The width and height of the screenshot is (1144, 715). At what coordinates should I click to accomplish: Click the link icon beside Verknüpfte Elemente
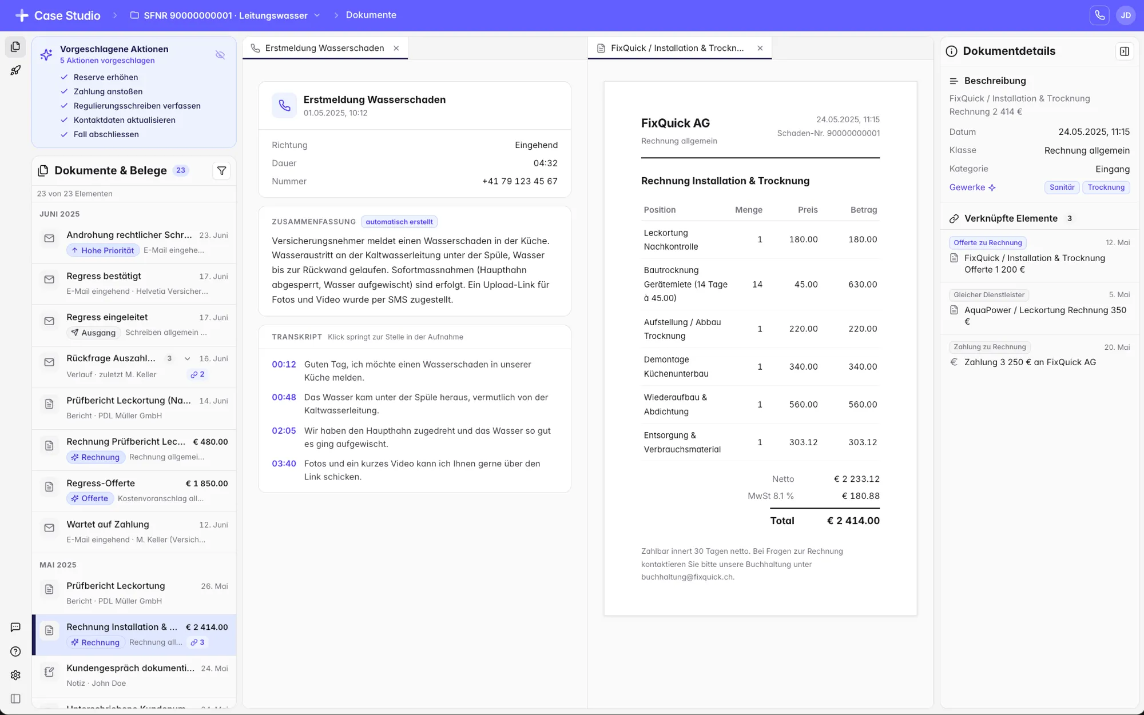954,218
